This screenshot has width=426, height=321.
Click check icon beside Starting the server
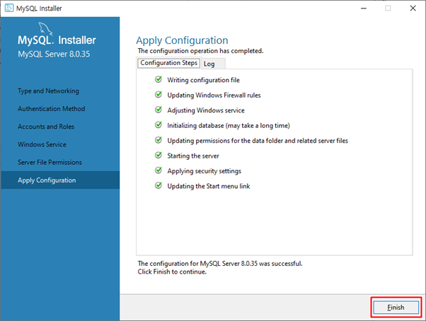pos(159,156)
